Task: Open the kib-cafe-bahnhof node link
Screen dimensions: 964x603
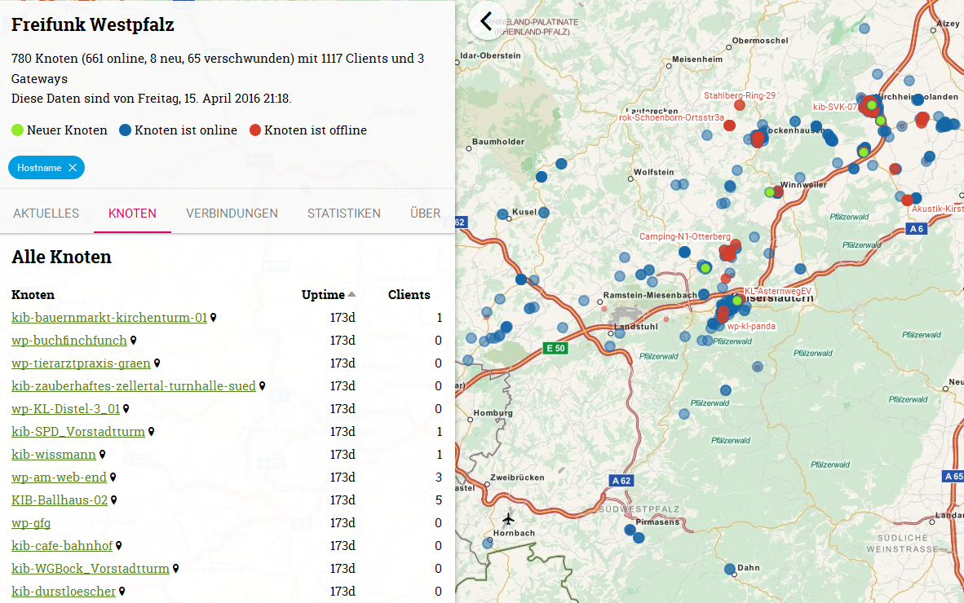Action: [x=62, y=545]
